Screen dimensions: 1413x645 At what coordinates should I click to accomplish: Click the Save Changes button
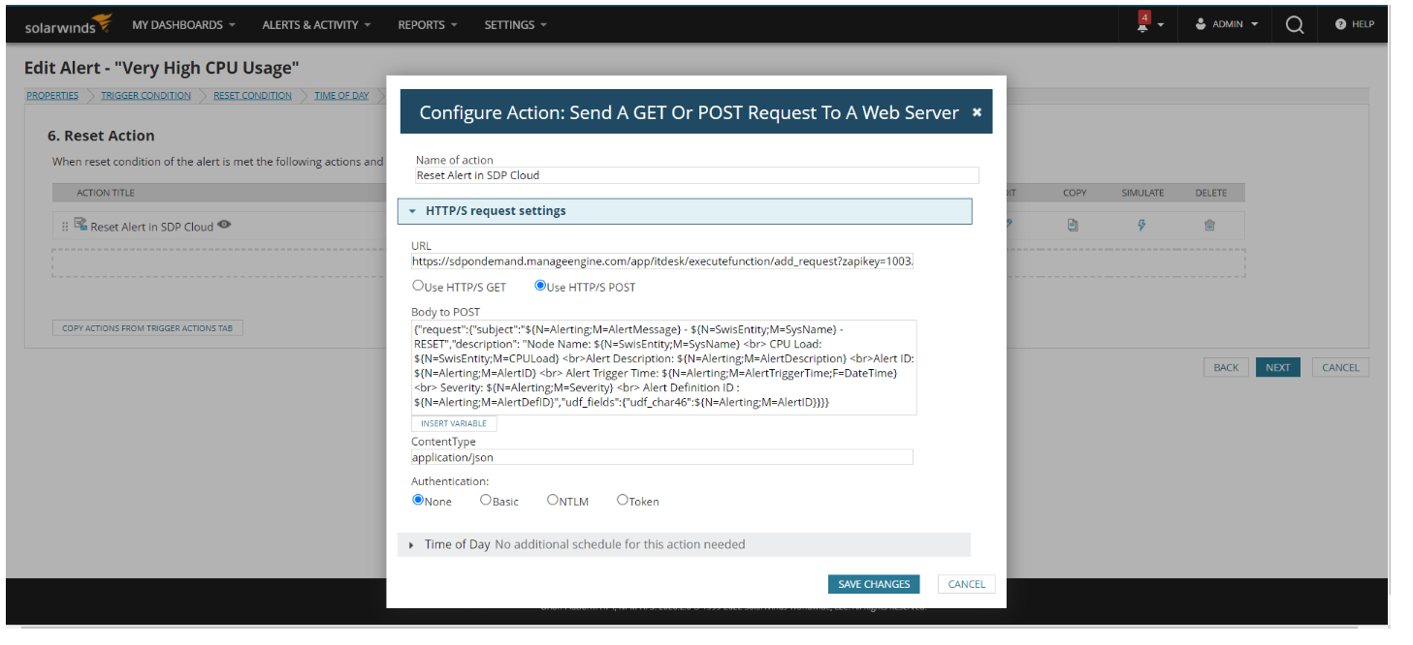(874, 584)
